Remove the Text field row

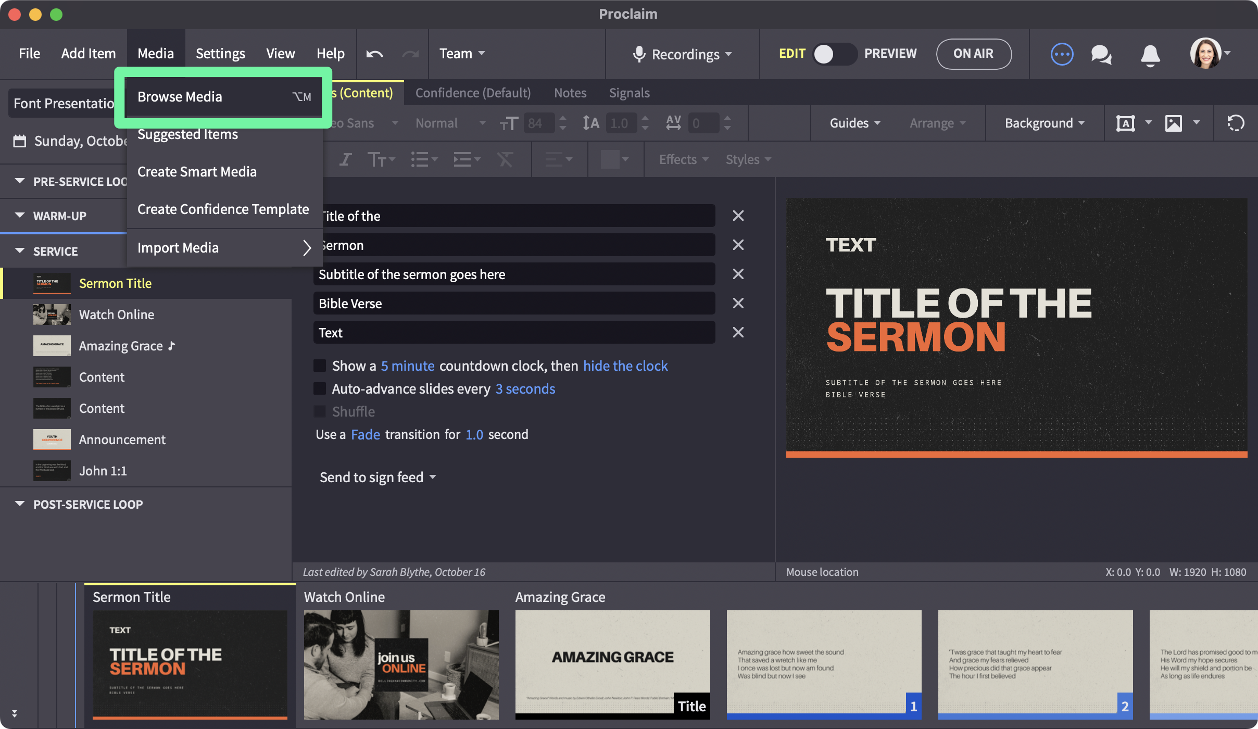coord(738,332)
